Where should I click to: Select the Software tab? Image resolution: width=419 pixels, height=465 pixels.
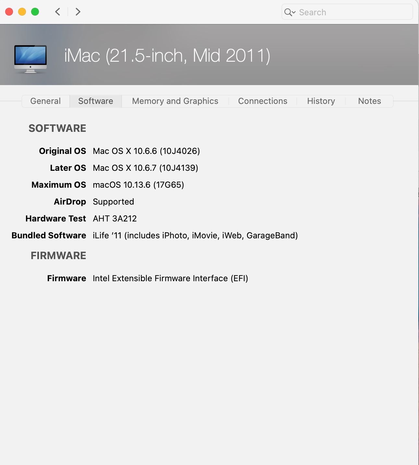click(x=96, y=101)
